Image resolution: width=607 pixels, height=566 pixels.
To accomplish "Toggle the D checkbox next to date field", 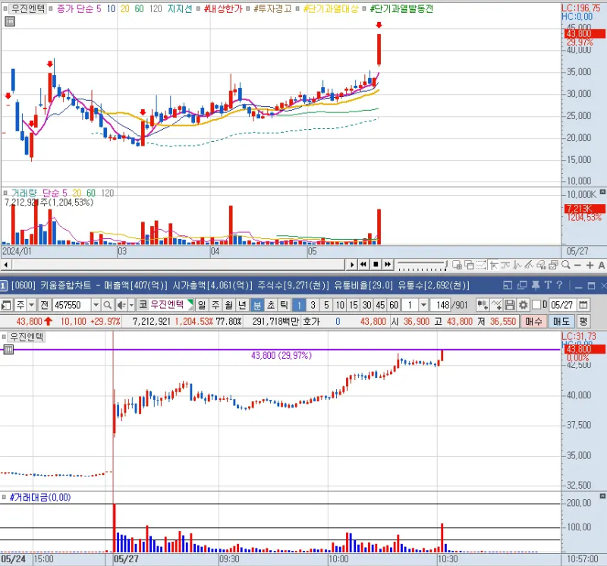I will click(x=536, y=305).
